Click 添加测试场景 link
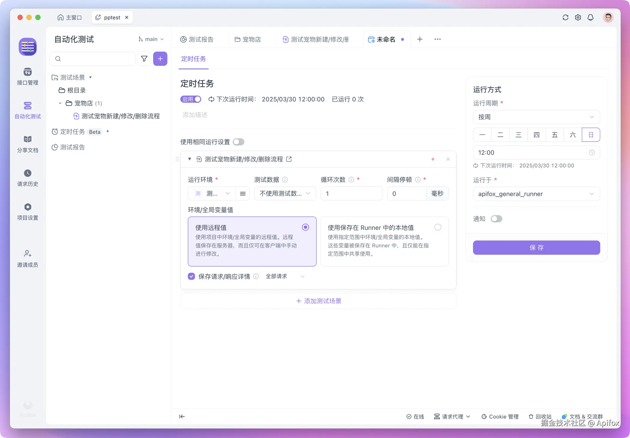This screenshot has width=630, height=438. 319,301
